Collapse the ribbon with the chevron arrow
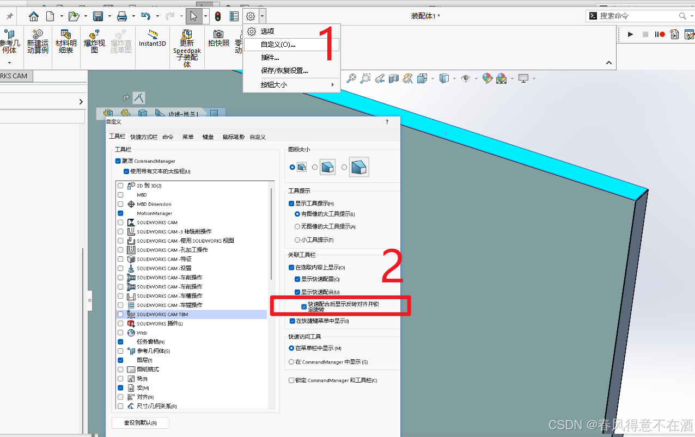 609,63
